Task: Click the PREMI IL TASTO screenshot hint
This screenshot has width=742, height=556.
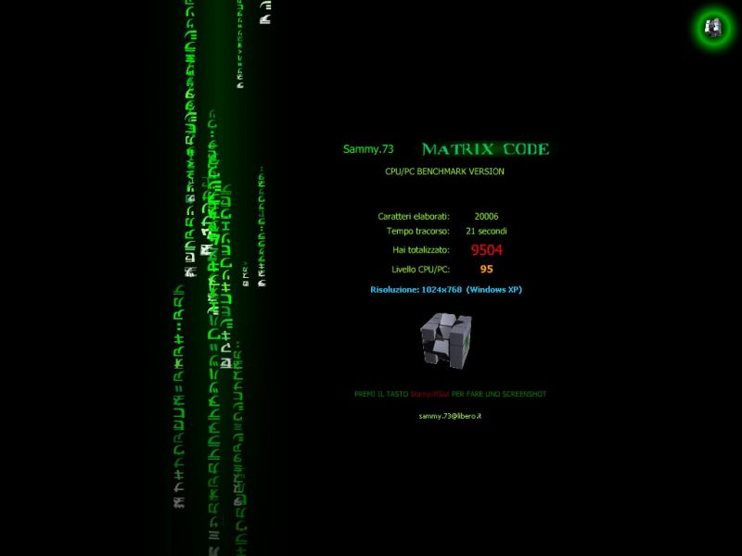Action: click(450, 394)
